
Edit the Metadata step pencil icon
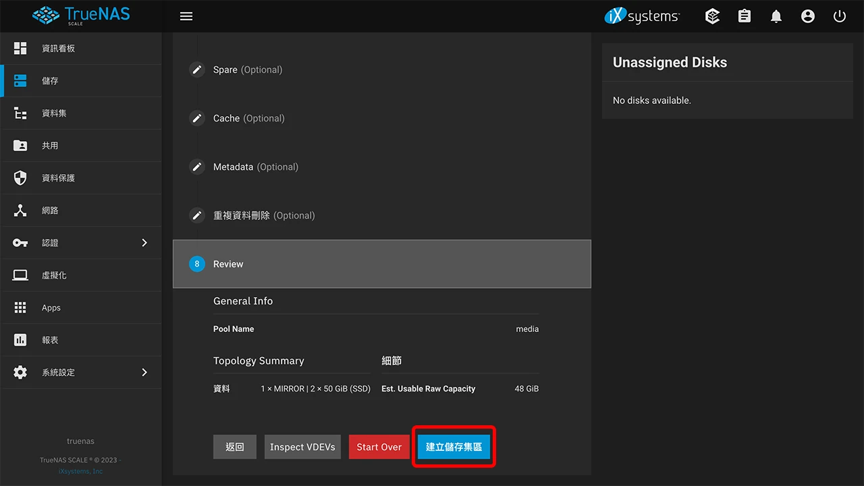coord(197,167)
